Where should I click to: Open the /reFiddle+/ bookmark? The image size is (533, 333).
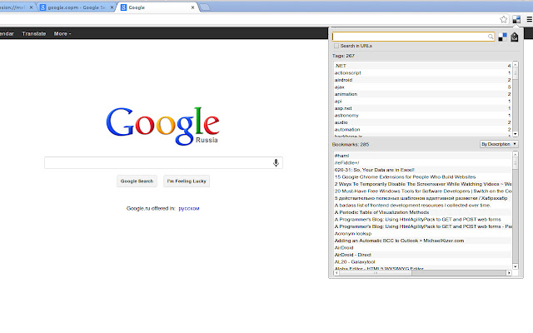click(422, 163)
